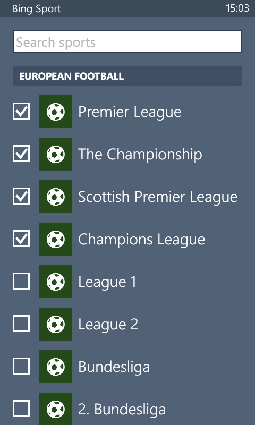Image resolution: width=255 pixels, height=425 pixels.
Task: Click the 2. Bundesliga football icon
Action: 56,409
